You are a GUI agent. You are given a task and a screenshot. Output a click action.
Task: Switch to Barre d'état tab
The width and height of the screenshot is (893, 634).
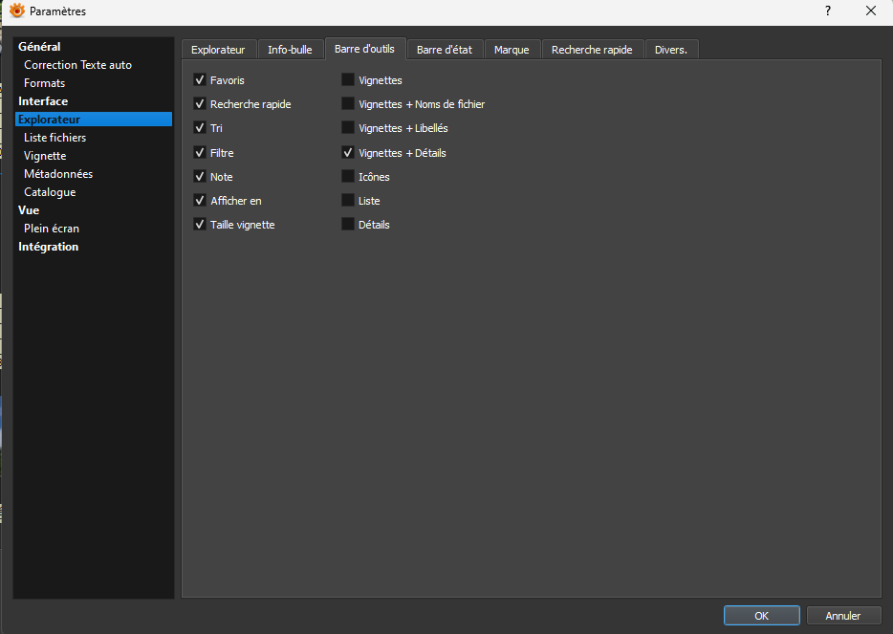pyautogui.click(x=445, y=50)
